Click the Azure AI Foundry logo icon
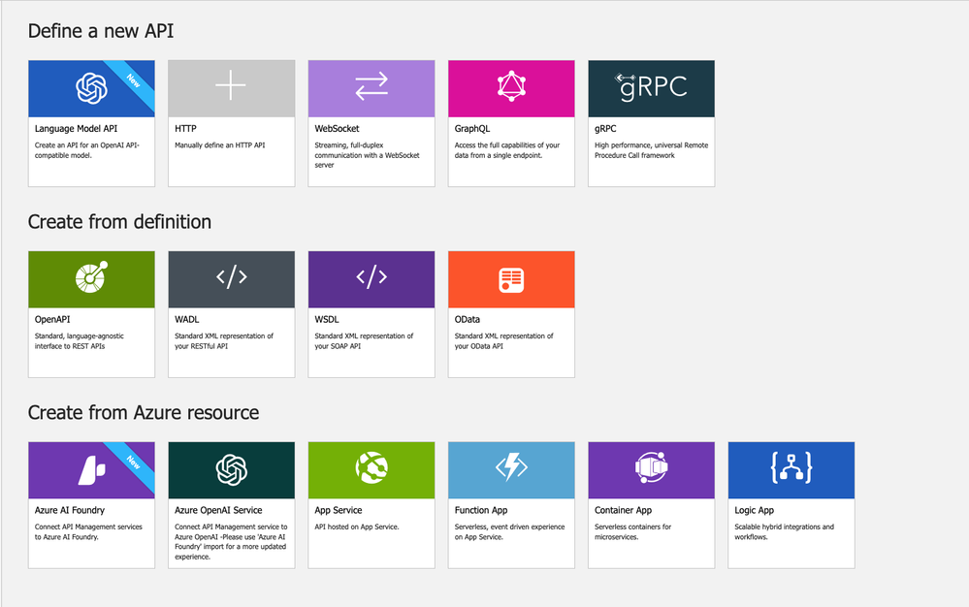 (x=91, y=470)
